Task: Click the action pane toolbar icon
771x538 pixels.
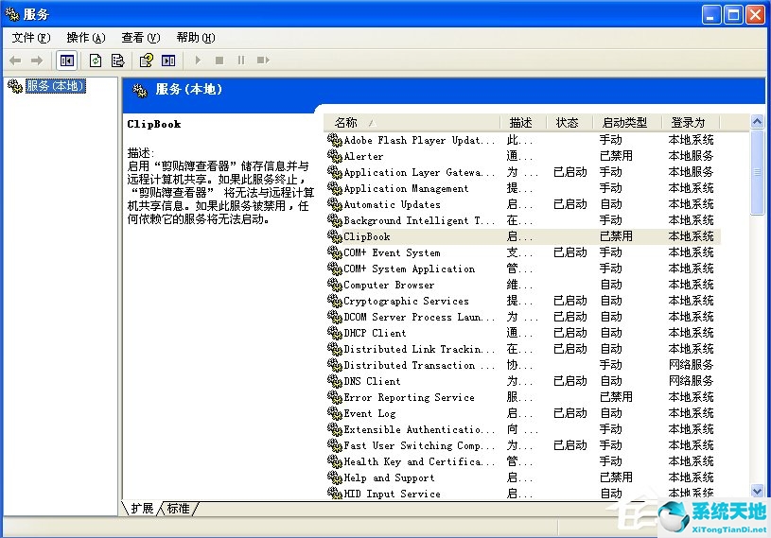Action: pyautogui.click(x=168, y=61)
